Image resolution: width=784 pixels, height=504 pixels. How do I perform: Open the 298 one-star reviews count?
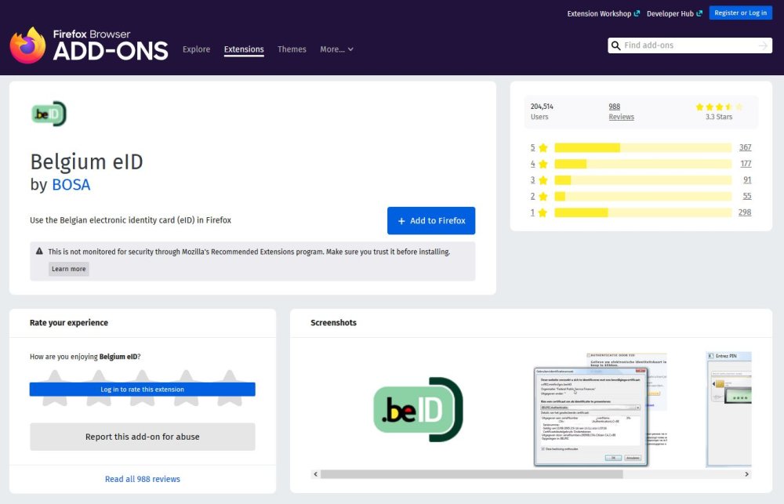click(745, 212)
